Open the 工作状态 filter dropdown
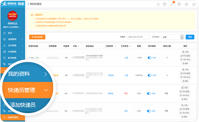The image size is (199, 122). tap(172, 37)
